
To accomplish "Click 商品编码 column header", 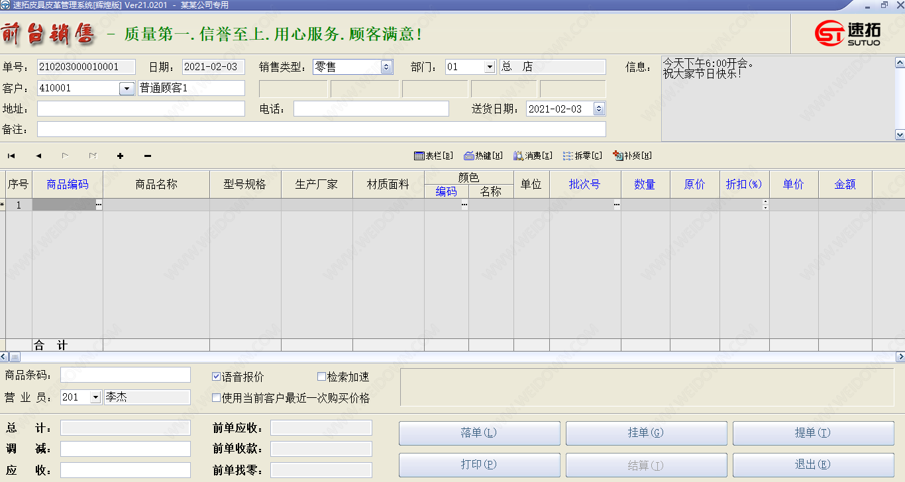I will pos(68,185).
